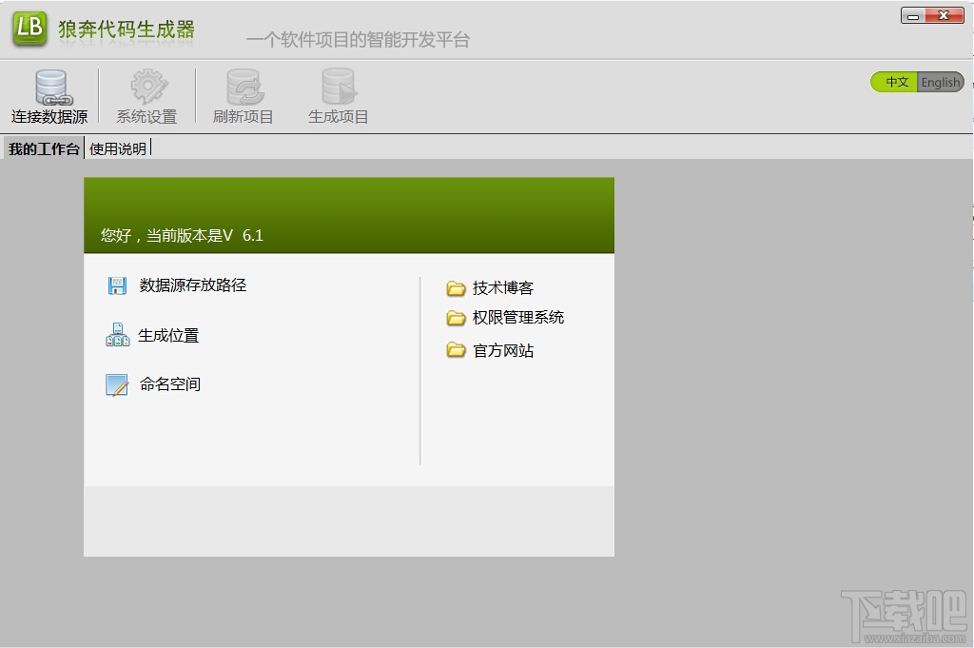The width and height of the screenshot is (974, 648).
Task: Click the 生成项目 toolbar label
Action: pyautogui.click(x=339, y=117)
